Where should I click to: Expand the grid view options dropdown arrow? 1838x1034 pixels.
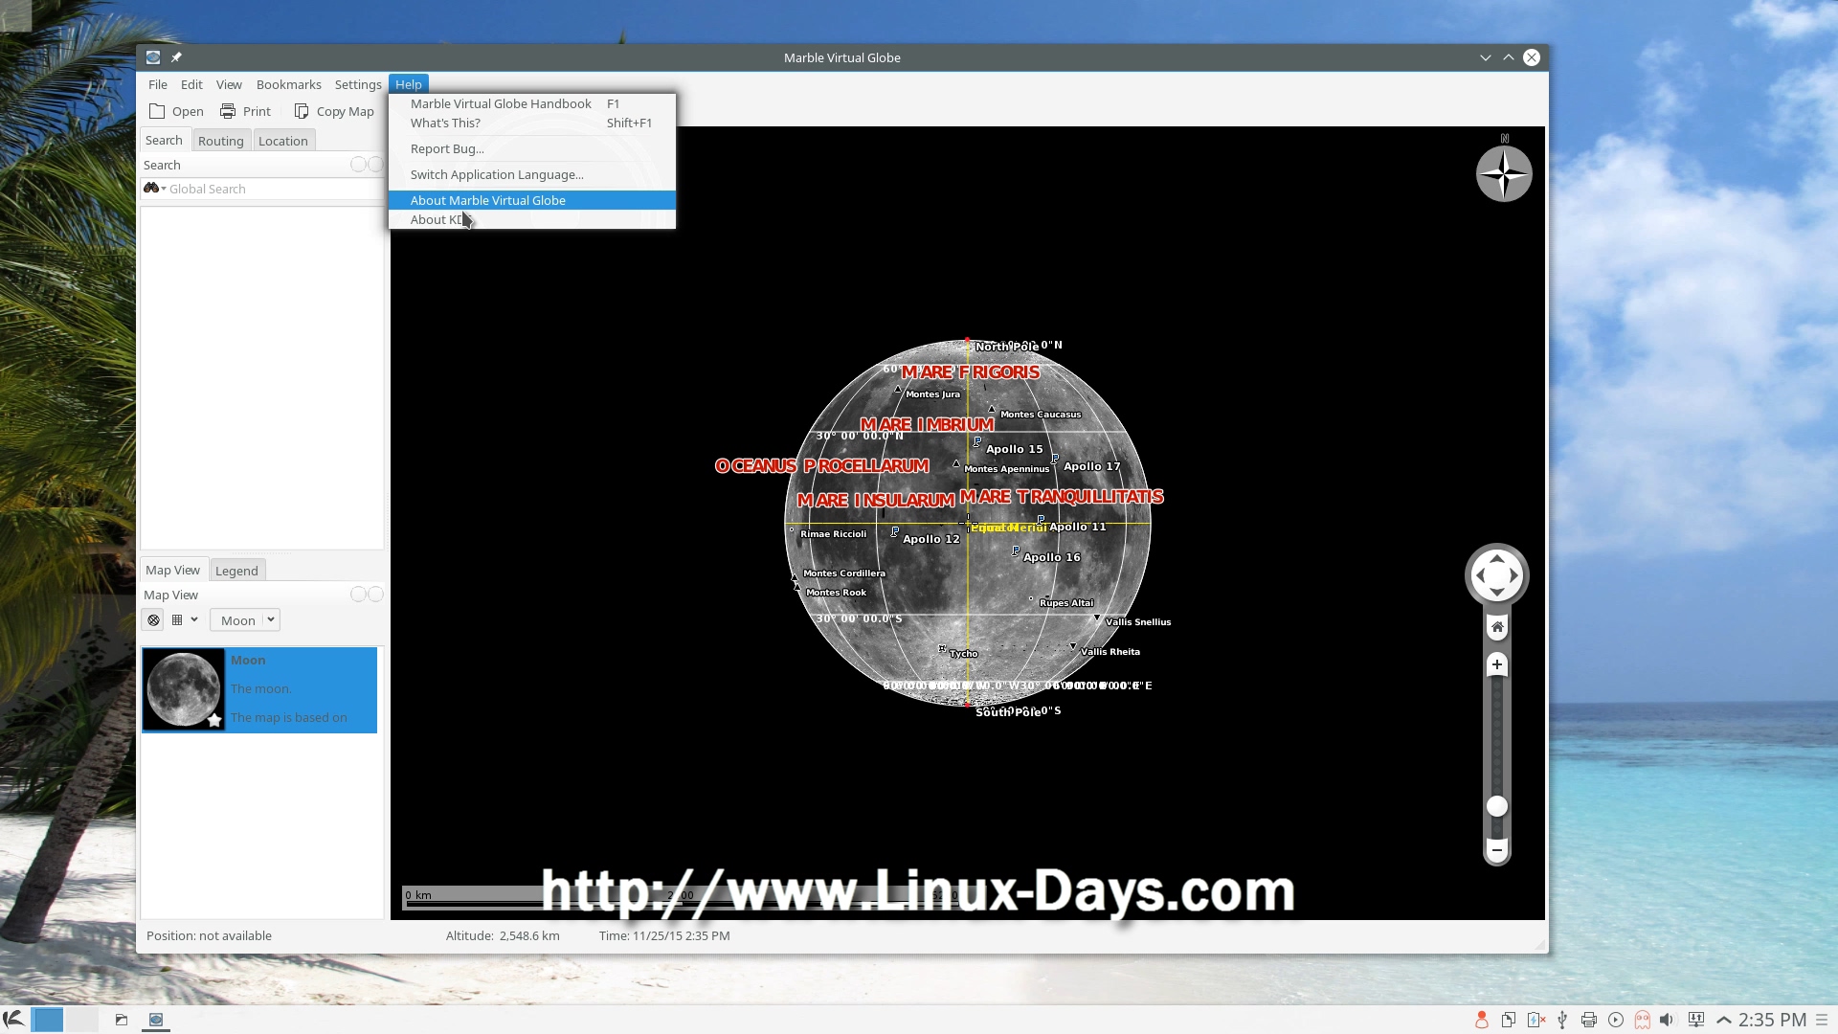(x=194, y=619)
